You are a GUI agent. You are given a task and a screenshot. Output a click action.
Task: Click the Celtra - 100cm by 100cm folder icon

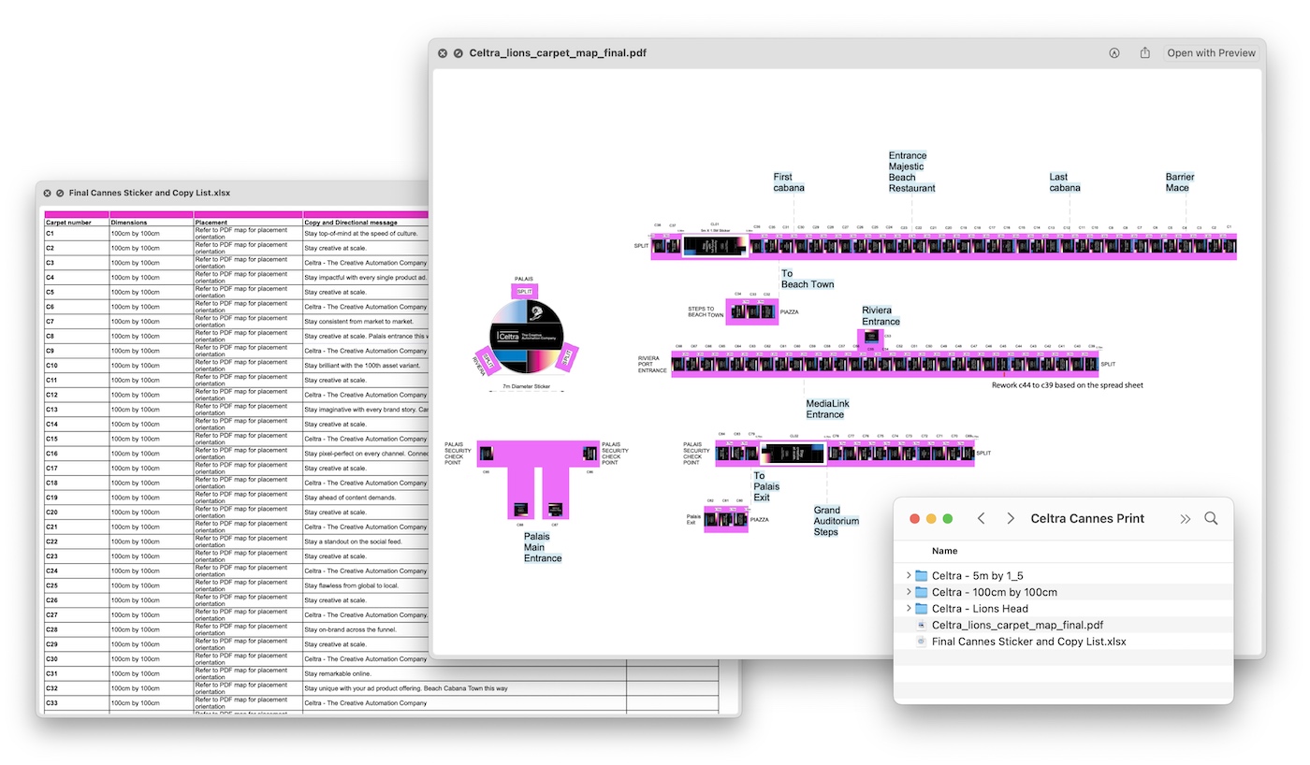(921, 593)
